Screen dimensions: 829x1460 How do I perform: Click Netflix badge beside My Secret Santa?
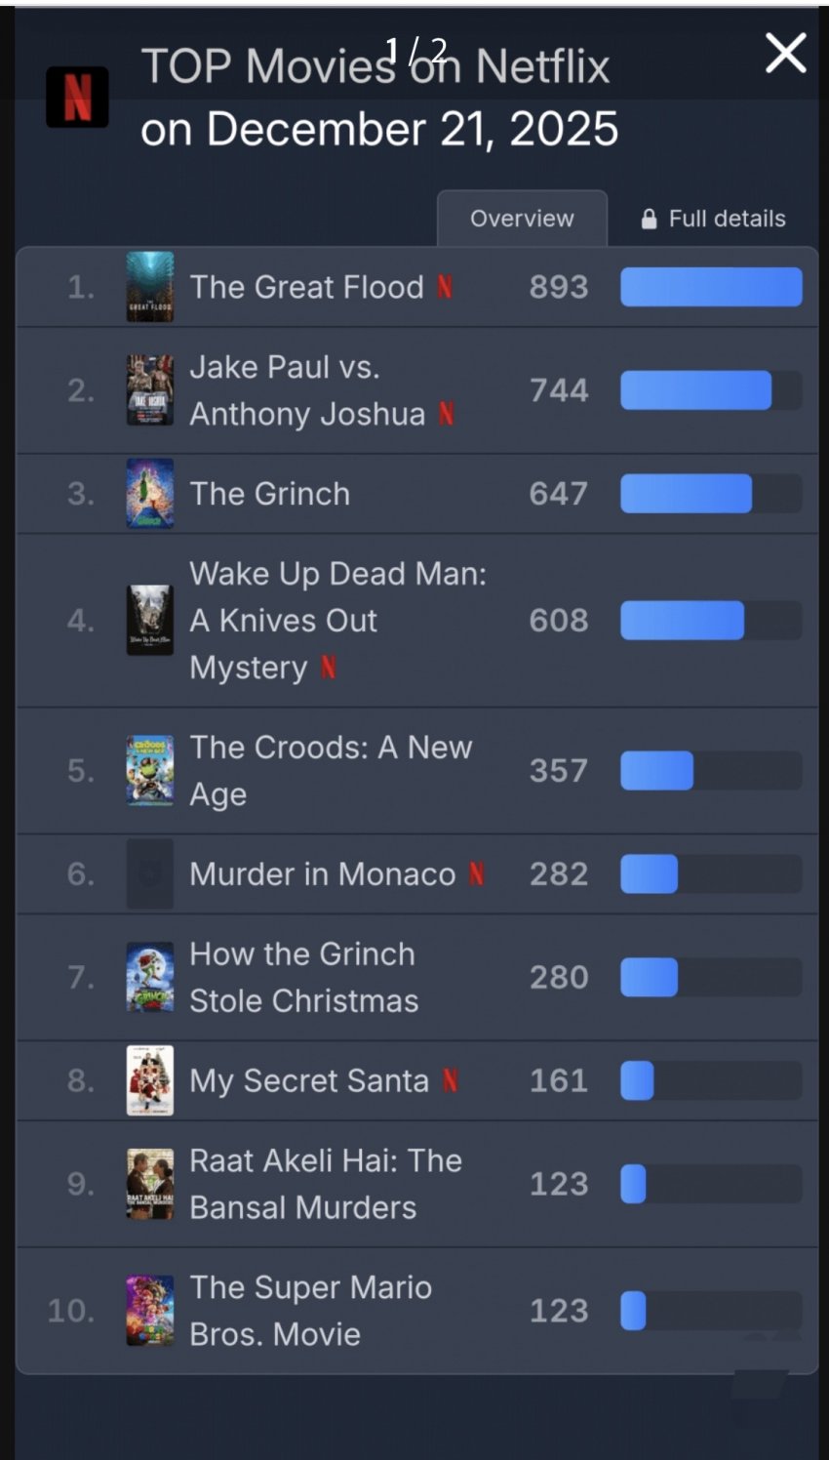tap(450, 1080)
